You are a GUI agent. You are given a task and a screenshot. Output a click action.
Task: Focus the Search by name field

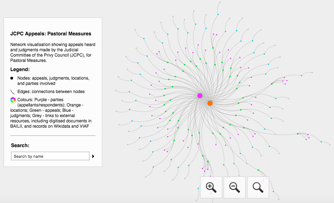(50, 156)
